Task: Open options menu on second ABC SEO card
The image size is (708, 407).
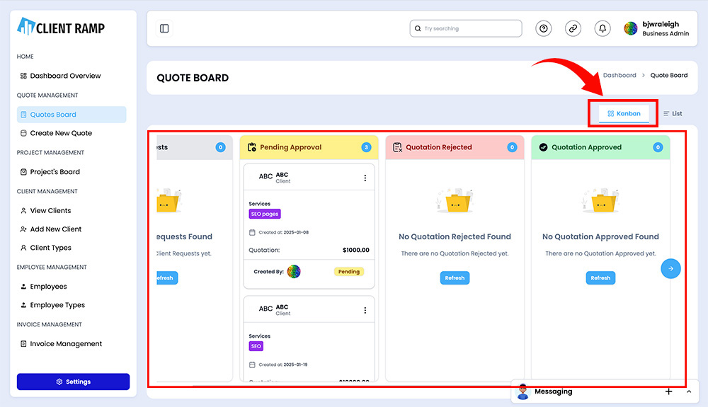Action: (x=365, y=311)
